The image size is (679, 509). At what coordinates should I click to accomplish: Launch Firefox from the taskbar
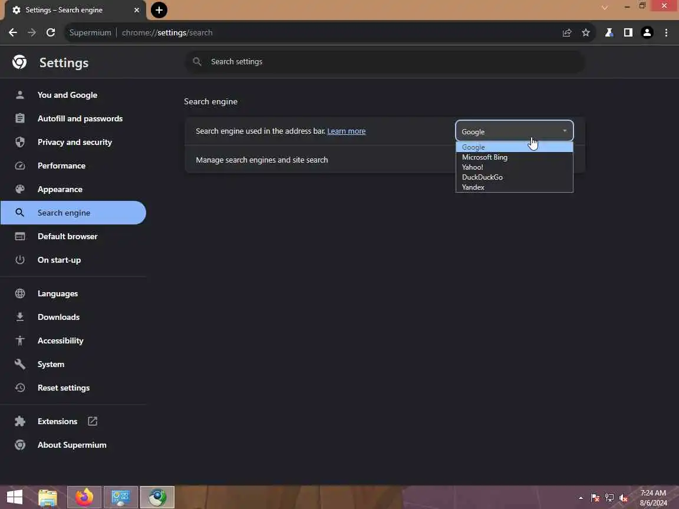84,497
